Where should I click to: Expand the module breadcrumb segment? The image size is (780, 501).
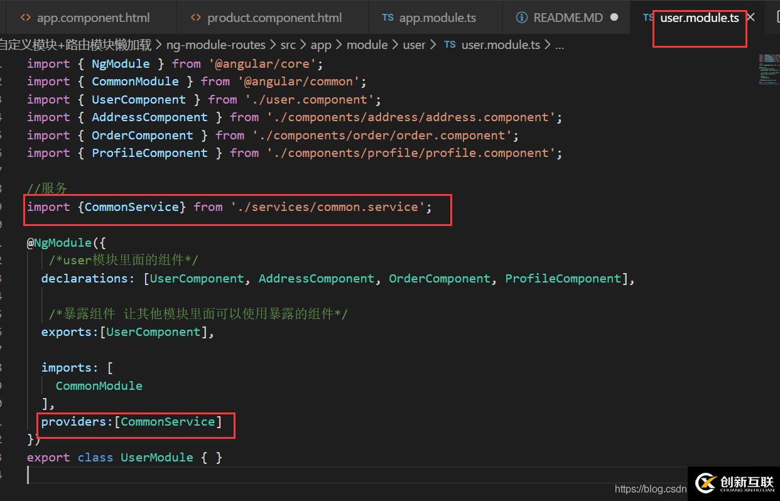pyautogui.click(x=367, y=45)
